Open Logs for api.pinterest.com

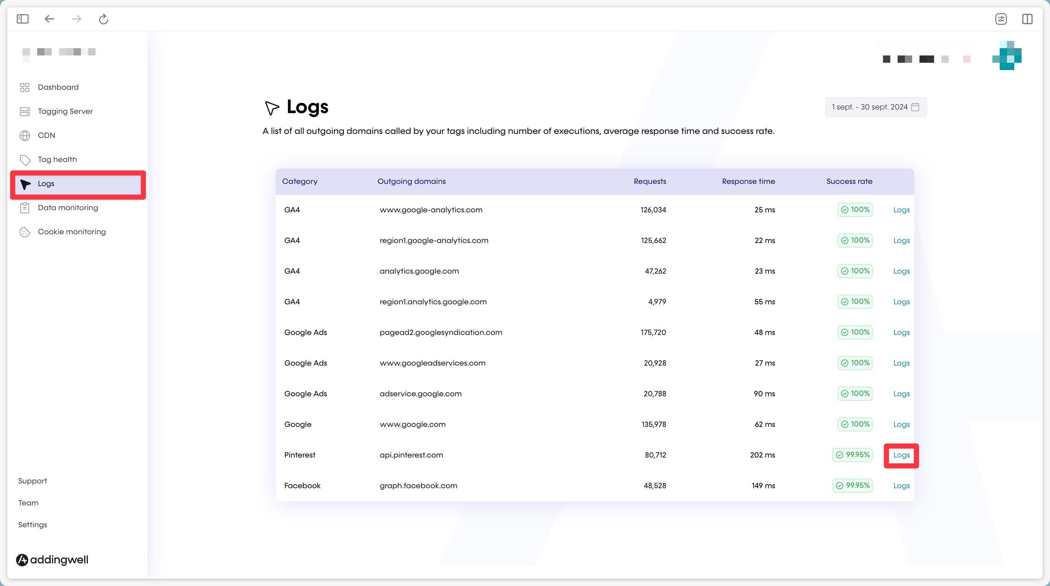(901, 455)
